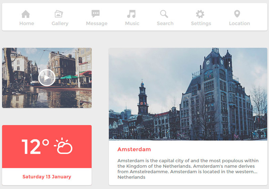Open the Settings gear icon

pyautogui.click(x=200, y=14)
